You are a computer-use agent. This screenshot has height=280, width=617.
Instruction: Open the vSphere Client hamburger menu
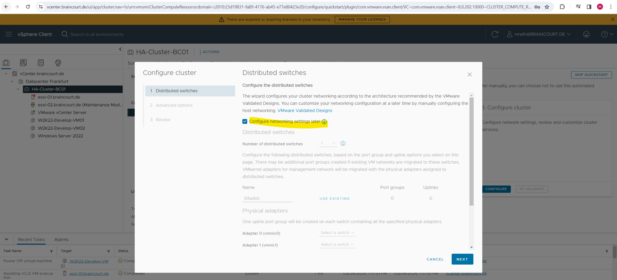(8, 34)
